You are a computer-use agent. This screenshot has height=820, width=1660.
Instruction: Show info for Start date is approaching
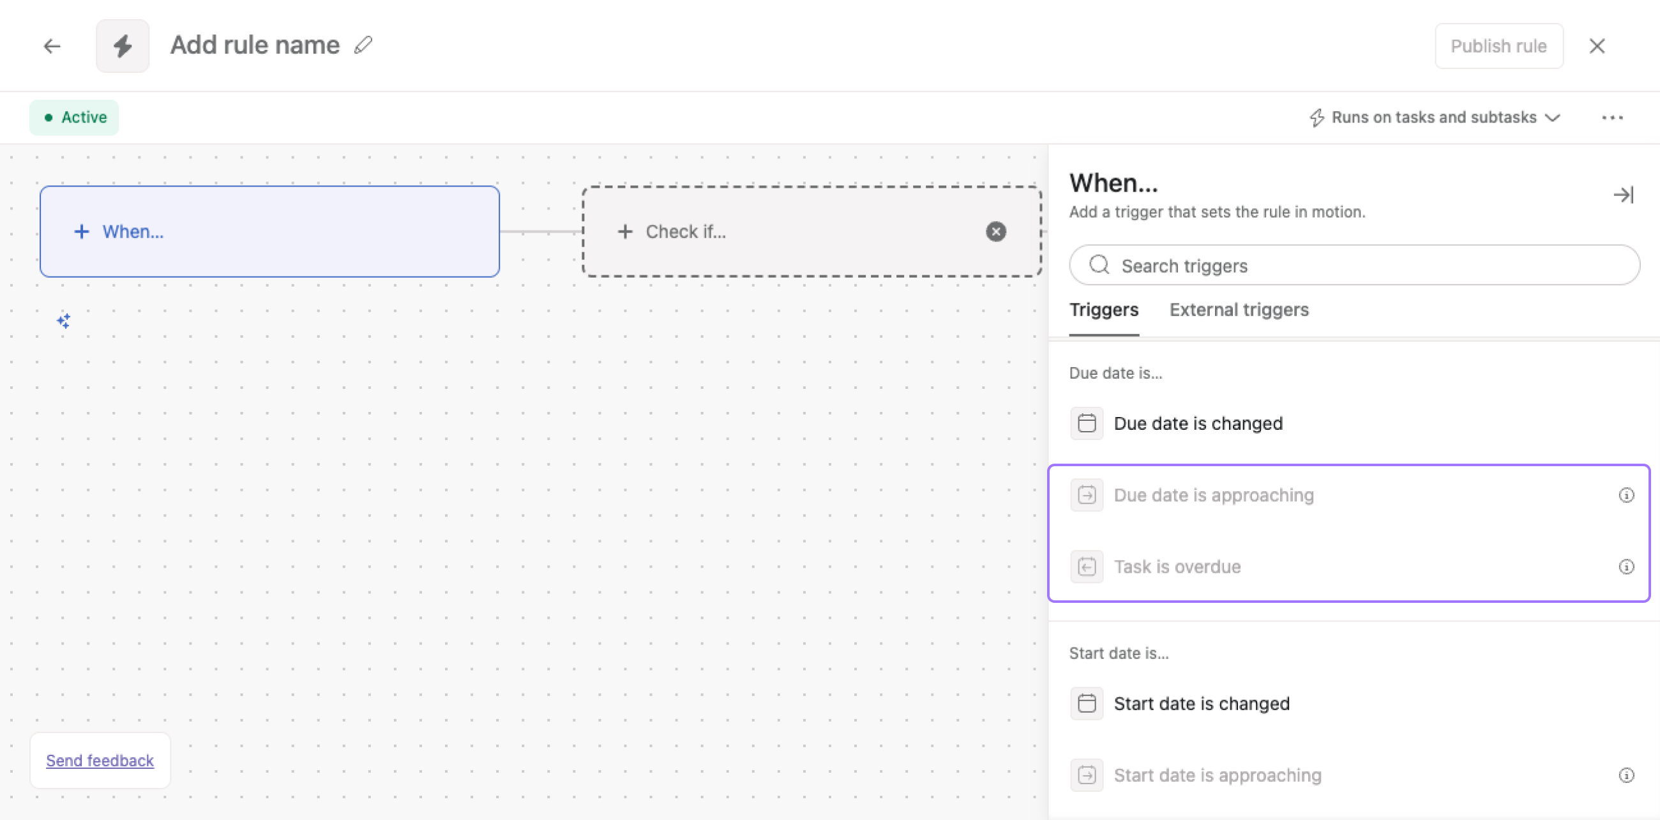[1626, 775]
